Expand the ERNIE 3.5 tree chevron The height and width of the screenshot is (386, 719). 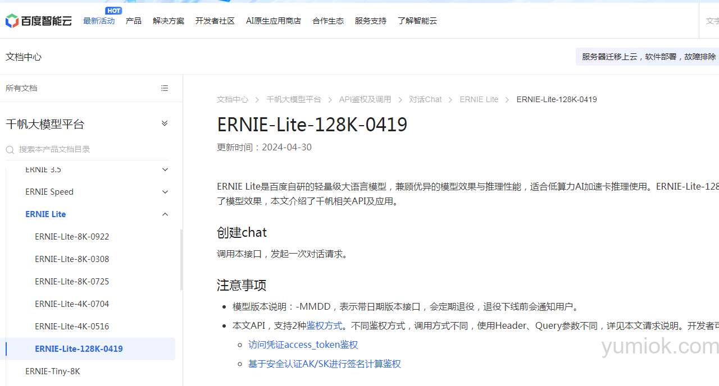click(x=165, y=169)
